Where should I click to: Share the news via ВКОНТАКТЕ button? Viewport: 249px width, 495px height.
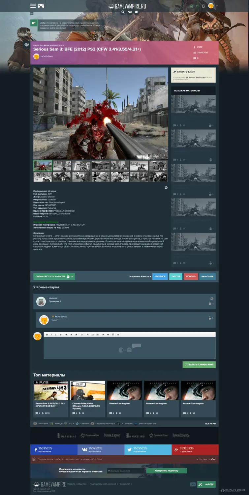(207, 276)
